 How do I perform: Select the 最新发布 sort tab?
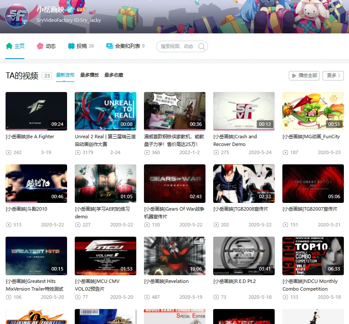pos(65,75)
